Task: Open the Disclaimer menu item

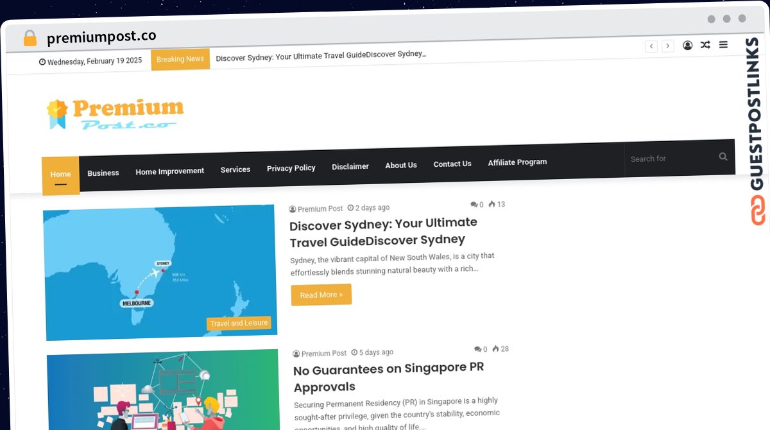Action: point(350,166)
